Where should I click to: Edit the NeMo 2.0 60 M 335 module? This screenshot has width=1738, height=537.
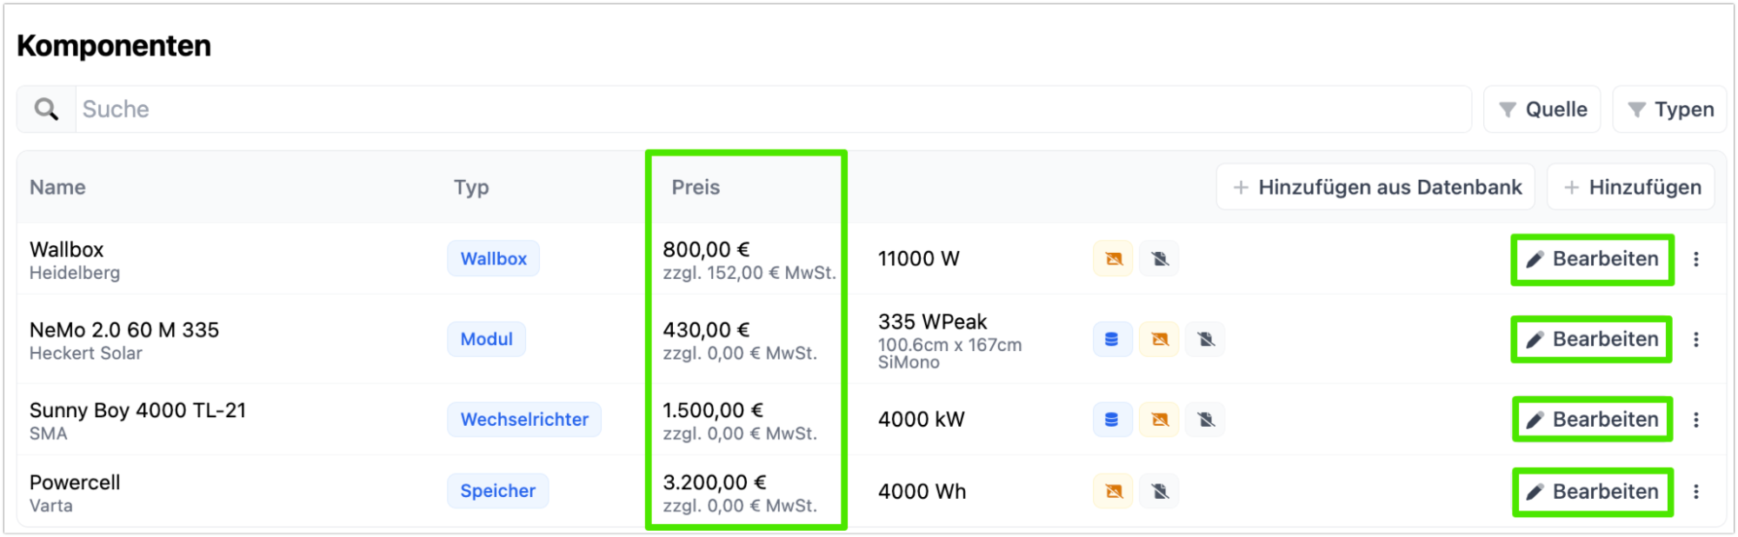(1592, 340)
